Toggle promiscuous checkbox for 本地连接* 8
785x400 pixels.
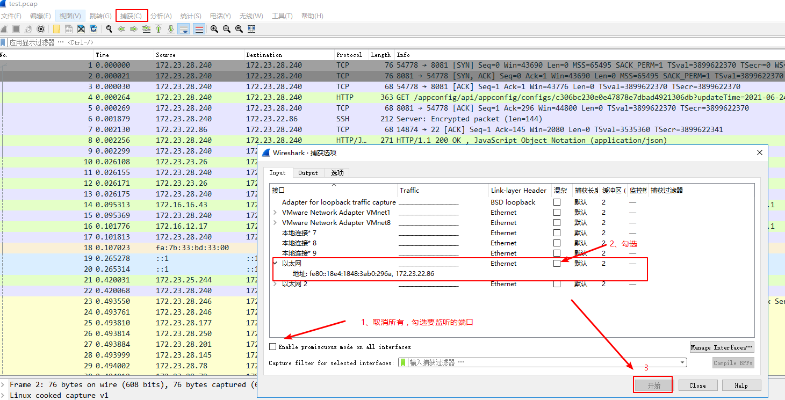pos(557,243)
